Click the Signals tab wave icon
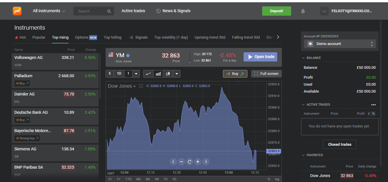 tap(131, 37)
